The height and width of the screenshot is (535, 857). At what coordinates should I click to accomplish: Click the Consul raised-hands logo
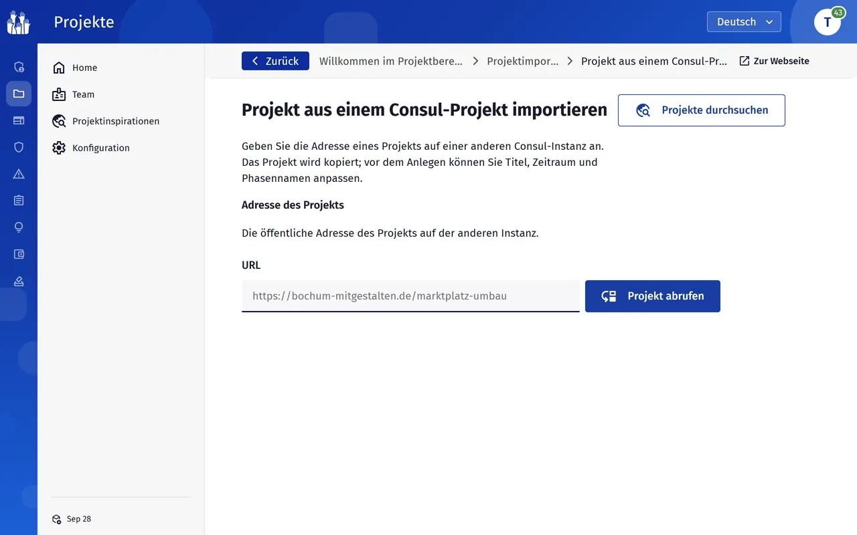pyautogui.click(x=19, y=22)
